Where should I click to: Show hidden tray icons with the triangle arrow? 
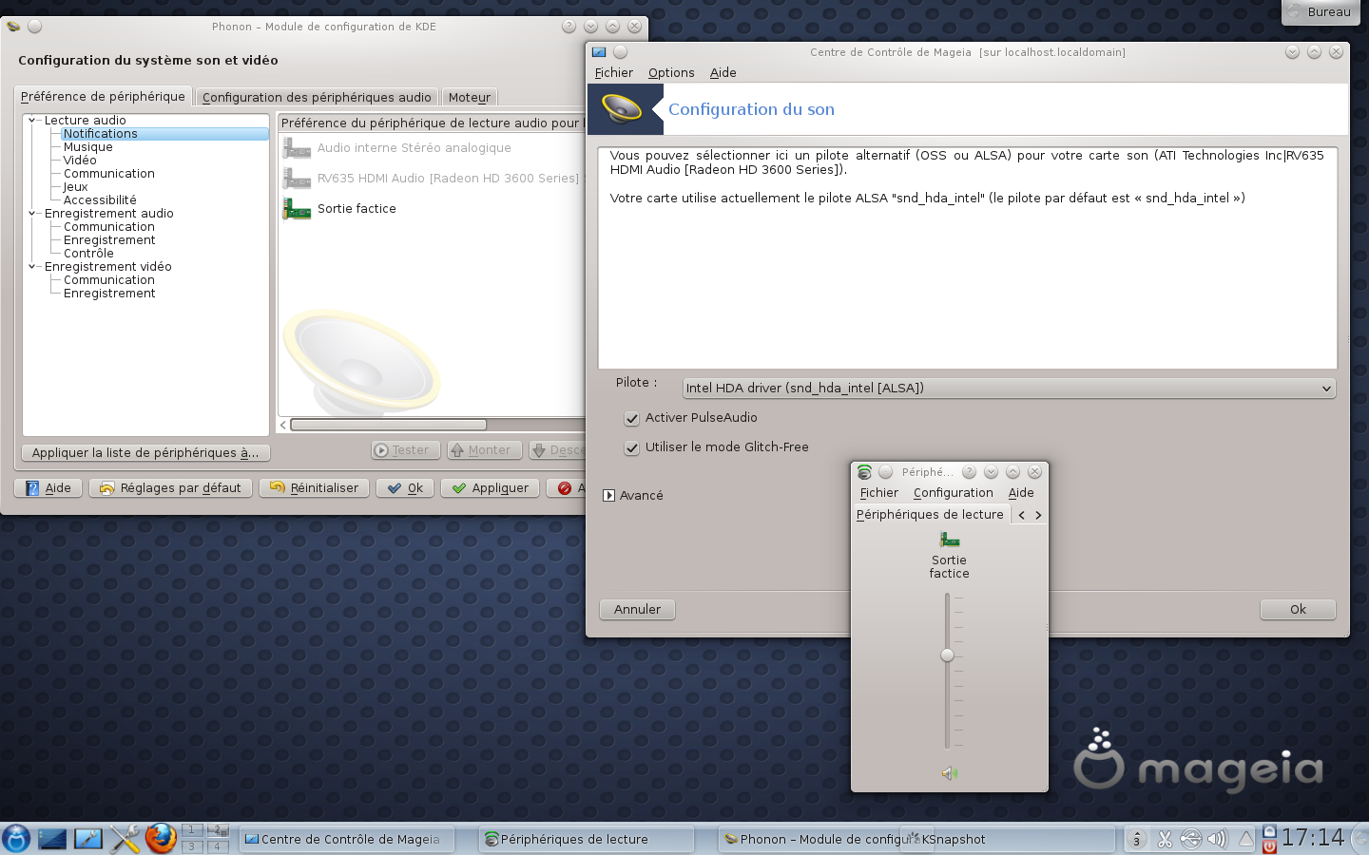coord(1245,839)
